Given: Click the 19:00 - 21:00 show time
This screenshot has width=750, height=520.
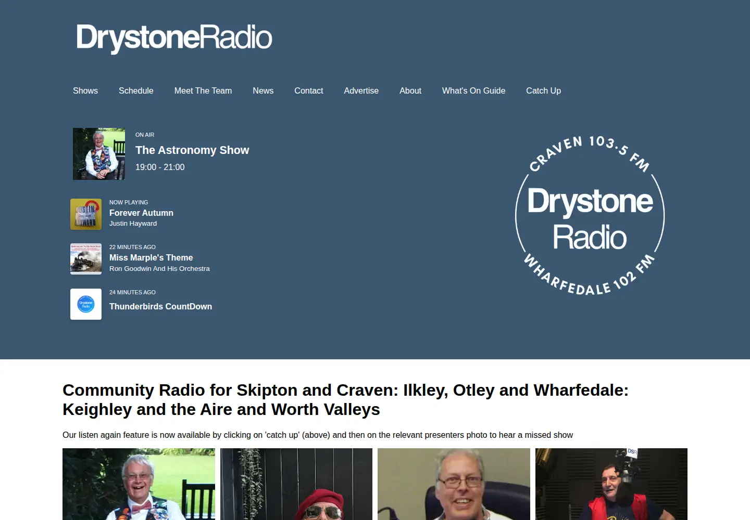Looking at the screenshot, I should click(160, 167).
